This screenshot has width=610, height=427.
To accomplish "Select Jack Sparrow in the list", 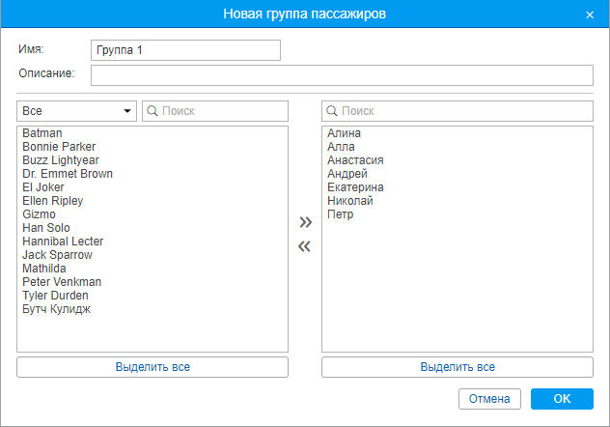I will 57,255.
